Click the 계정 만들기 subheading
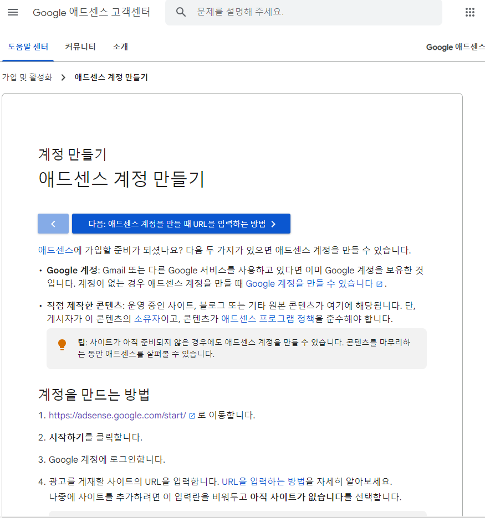 (73, 154)
